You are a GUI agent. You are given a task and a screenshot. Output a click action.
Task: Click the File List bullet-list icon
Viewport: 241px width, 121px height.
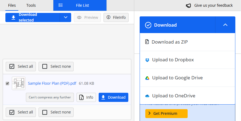[x=61, y=5]
